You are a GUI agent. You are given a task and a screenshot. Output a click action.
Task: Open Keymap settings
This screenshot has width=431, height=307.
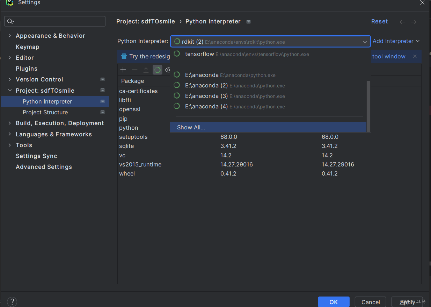tap(27, 47)
